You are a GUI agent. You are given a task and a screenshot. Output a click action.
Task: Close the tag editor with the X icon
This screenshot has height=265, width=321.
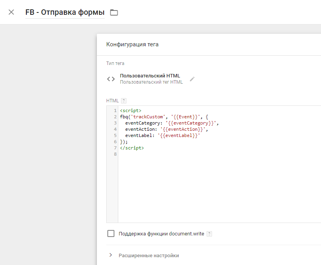pyautogui.click(x=11, y=12)
